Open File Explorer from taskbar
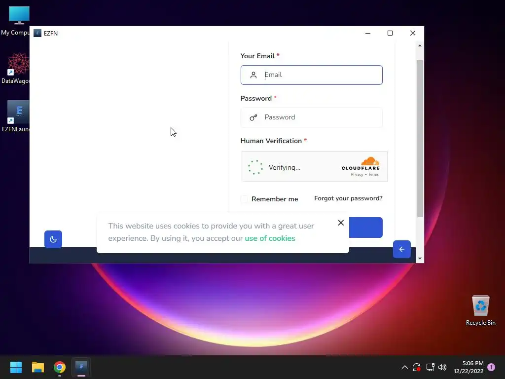The image size is (505, 379). pyautogui.click(x=37, y=367)
